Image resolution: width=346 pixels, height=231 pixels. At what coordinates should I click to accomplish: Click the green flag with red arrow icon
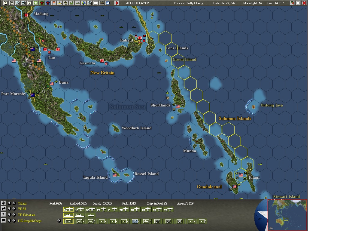pyautogui.click(x=292, y=3)
